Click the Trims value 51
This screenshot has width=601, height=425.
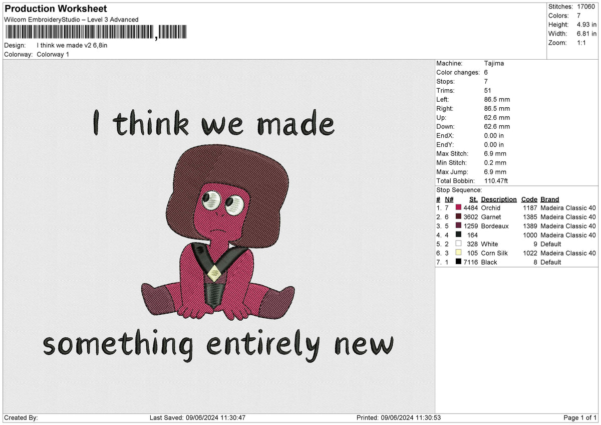tap(488, 91)
